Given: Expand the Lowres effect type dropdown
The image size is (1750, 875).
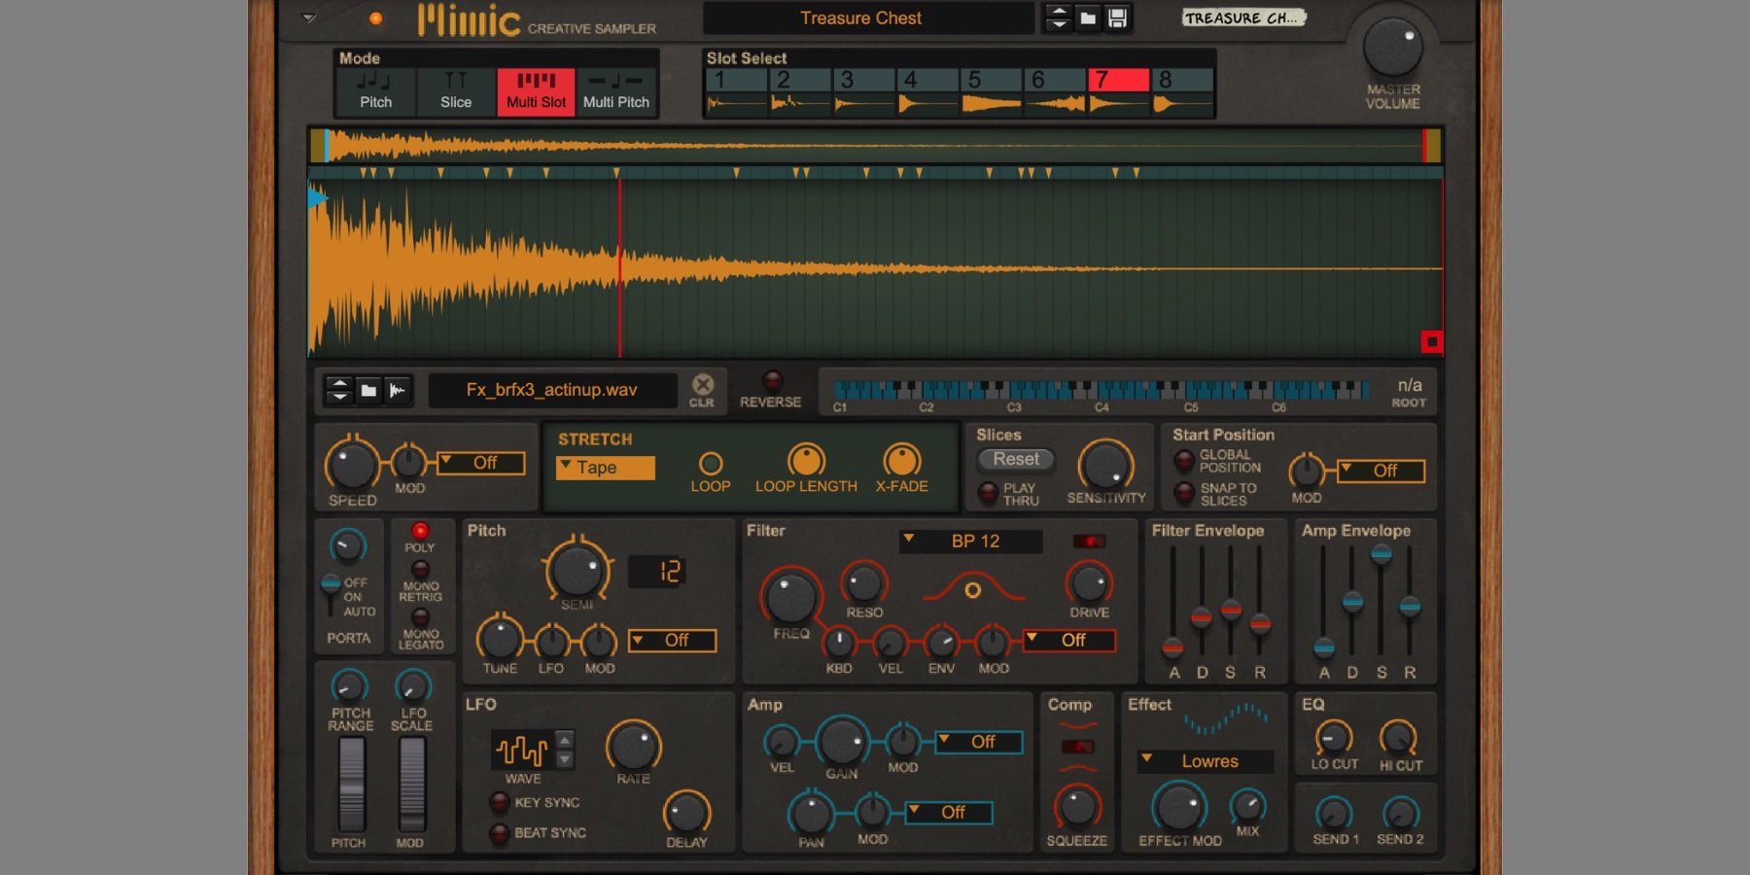Looking at the screenshot, I should (1205, 761).
